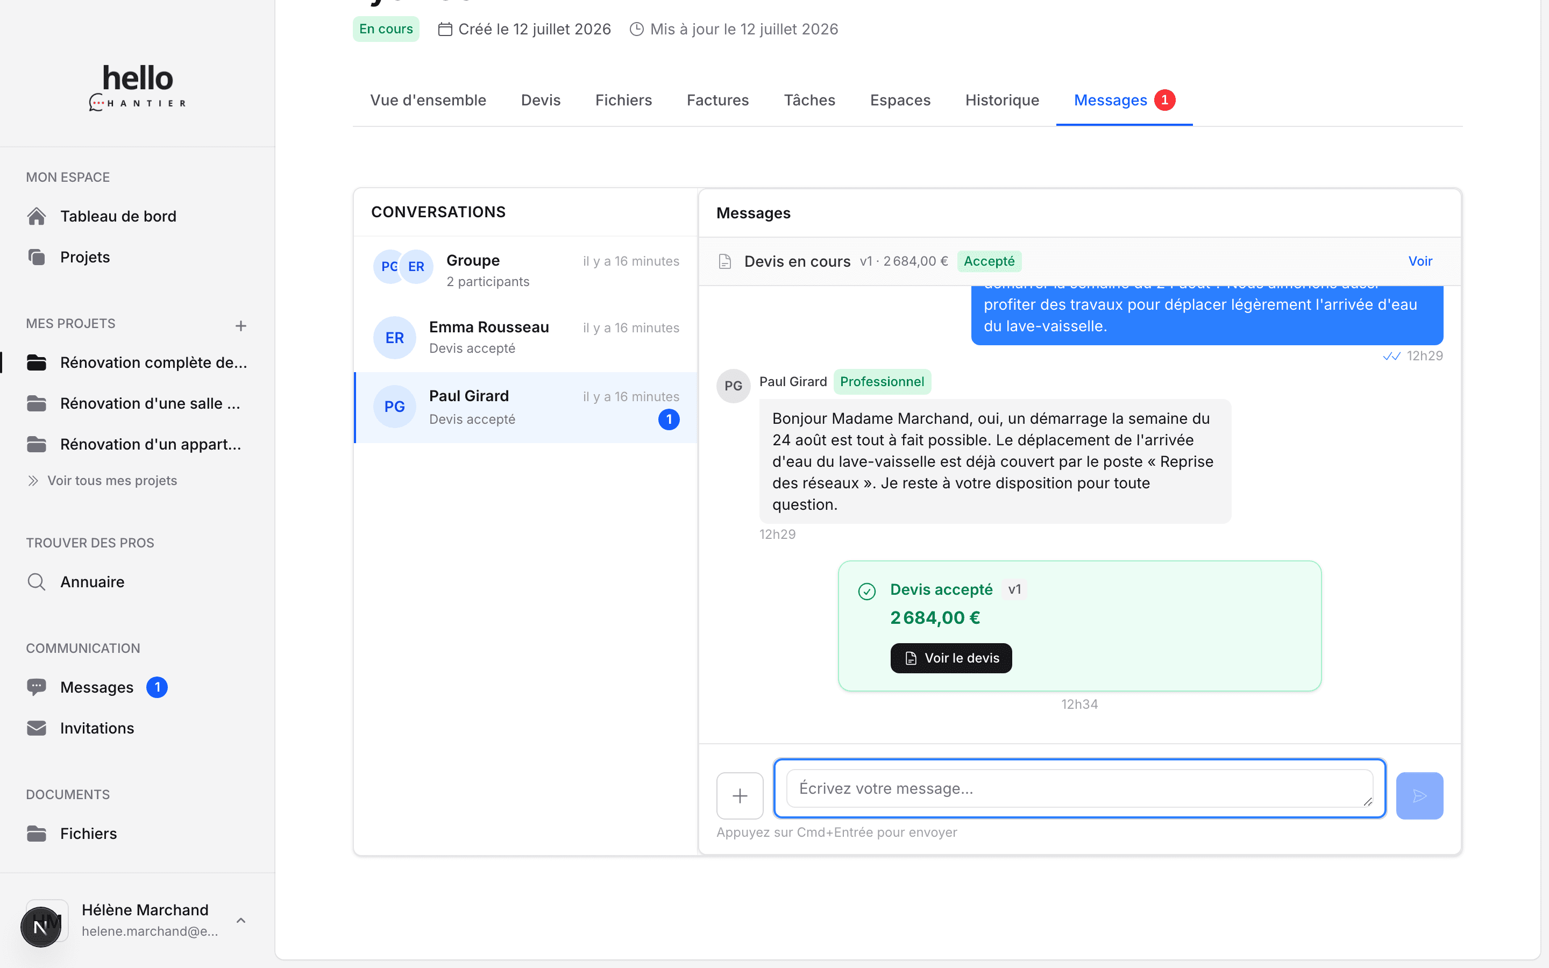Image resolution: width=1549 pixels, height=968 pixels.
Task: Click the attachment plus button beside message box
Action: [740, 796]
